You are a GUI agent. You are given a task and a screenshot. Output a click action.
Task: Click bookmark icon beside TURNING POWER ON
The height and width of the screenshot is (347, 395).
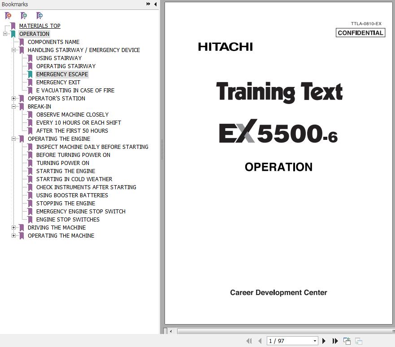[30, 163]
